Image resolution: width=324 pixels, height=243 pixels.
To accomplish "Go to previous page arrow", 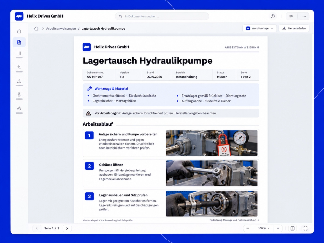I will click(x=37, y=228).
